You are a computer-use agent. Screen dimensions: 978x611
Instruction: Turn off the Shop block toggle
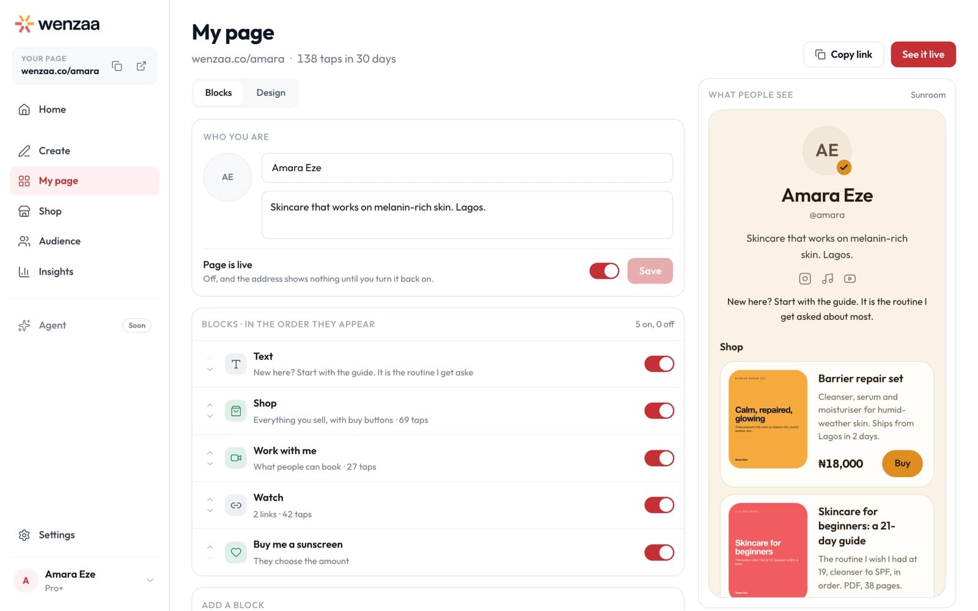point(659,411)
